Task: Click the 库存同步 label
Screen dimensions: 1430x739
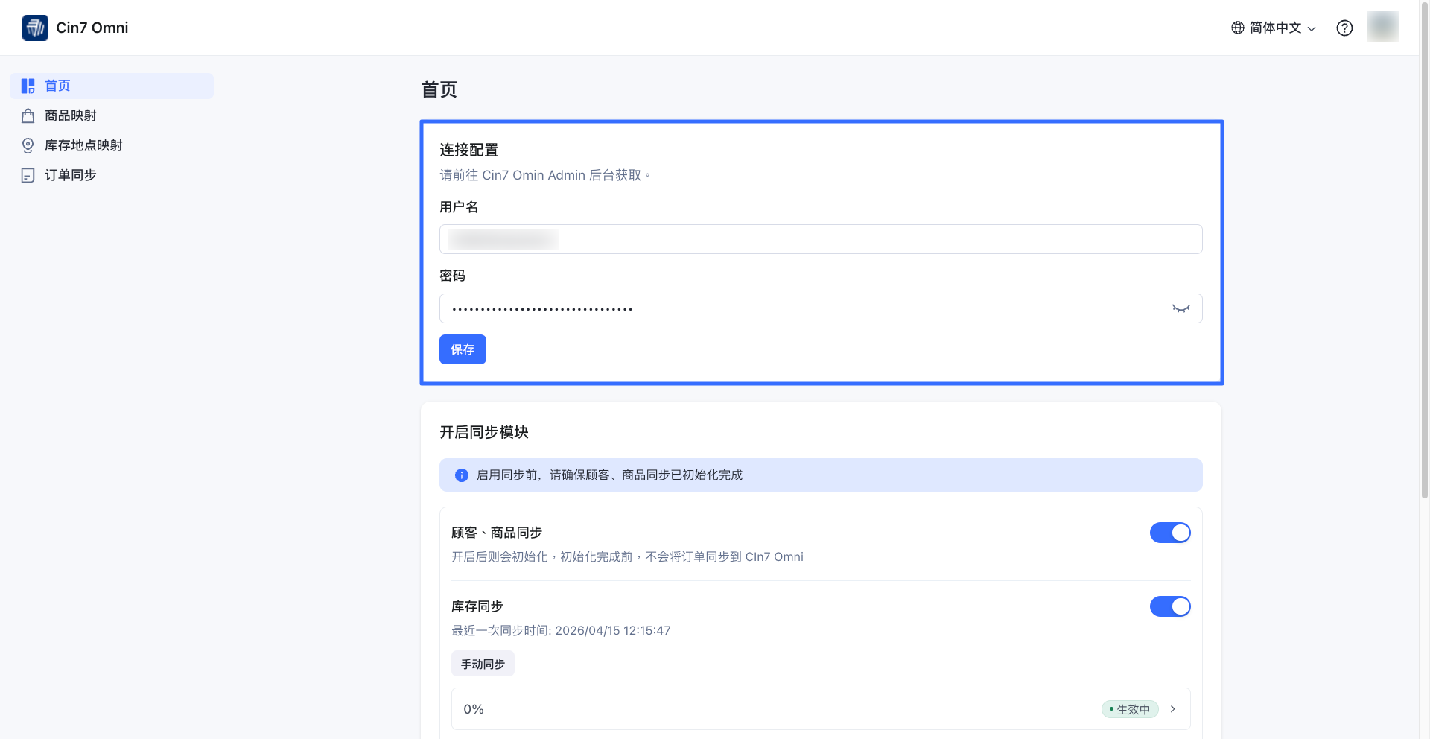Action: pyautogui.click(x=477, y=606)
